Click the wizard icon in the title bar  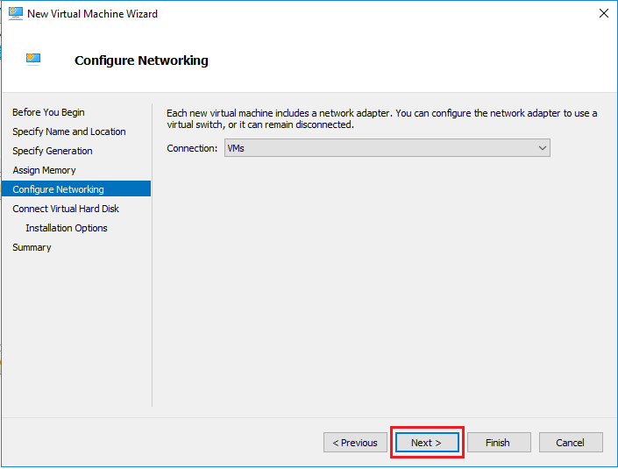click(15, 13)
